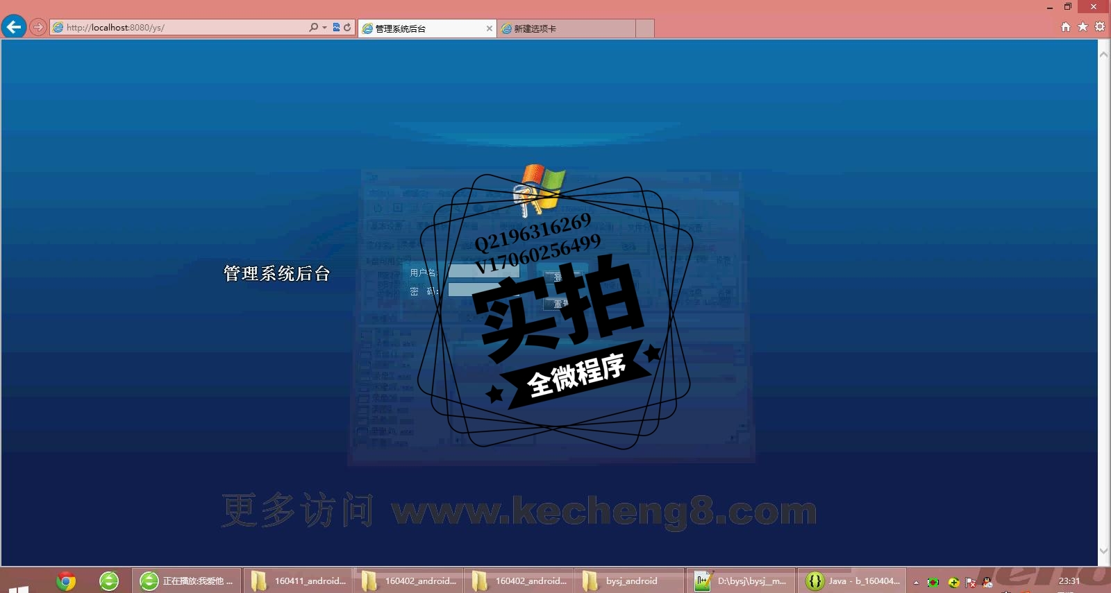Toggle the compatibility view icon in address bar
The height and width of the screenshot is (593, 1111).
(x=336, y=27)
